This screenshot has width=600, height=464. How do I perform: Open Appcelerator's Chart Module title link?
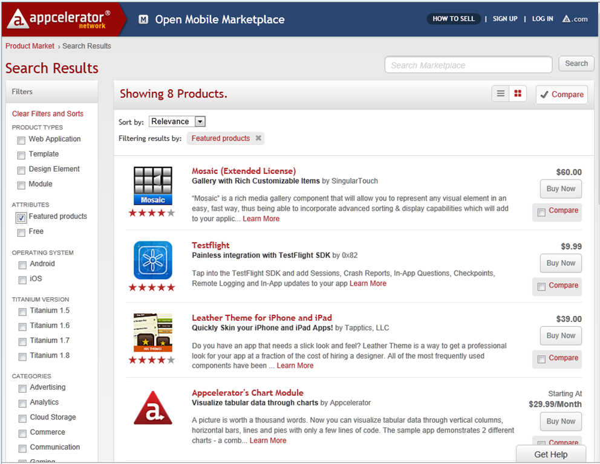click(247, 393)
